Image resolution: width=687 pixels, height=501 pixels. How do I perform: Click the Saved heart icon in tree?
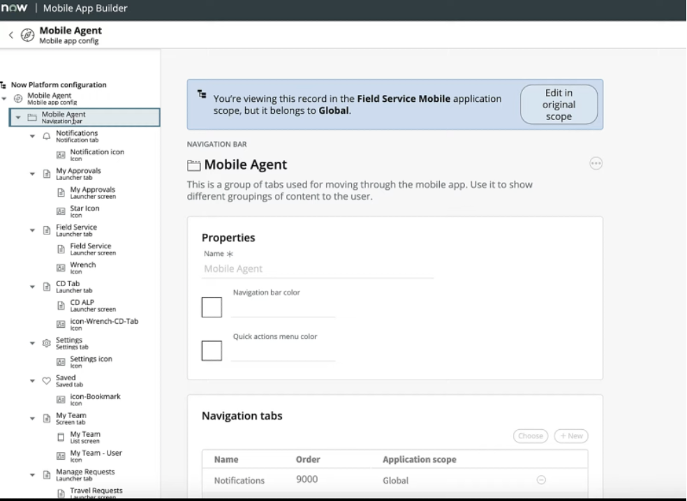(47, 380)
